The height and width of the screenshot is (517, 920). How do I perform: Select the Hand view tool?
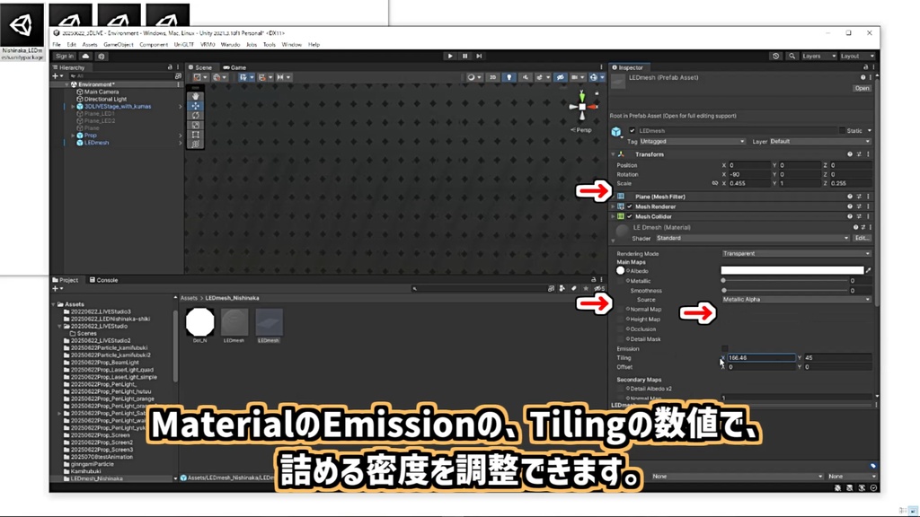(196, 96)
